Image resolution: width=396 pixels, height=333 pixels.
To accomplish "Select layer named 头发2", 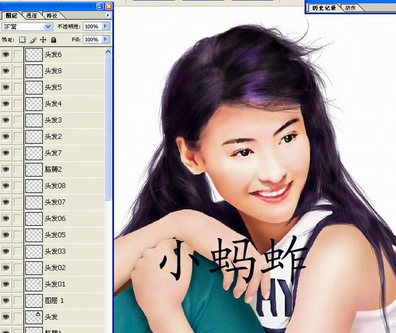I will tap(53, 136).
